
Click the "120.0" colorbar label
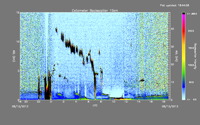[191, 65]
